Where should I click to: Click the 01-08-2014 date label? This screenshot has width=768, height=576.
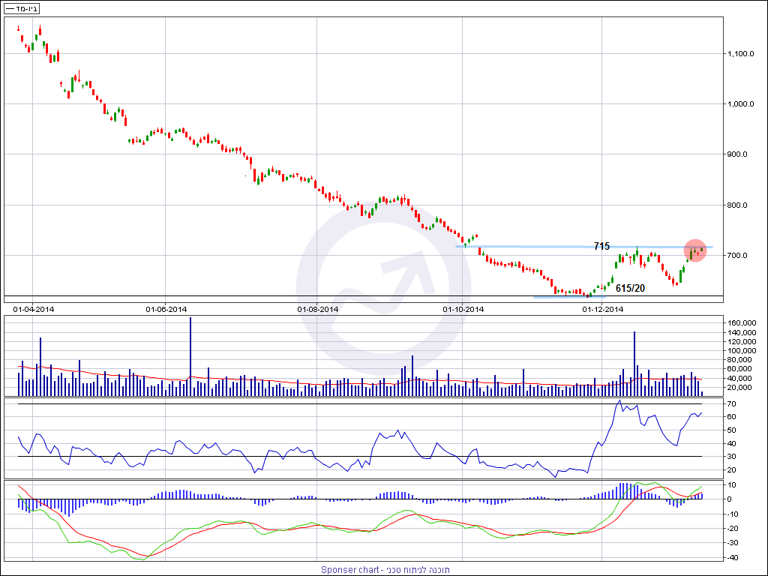317,309
